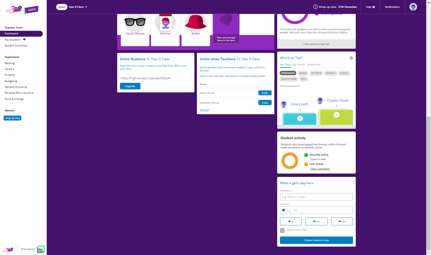The image size is (431, 255).
Task: Copy the student join link
Action: pyautogui.click(x=130, y=86)
